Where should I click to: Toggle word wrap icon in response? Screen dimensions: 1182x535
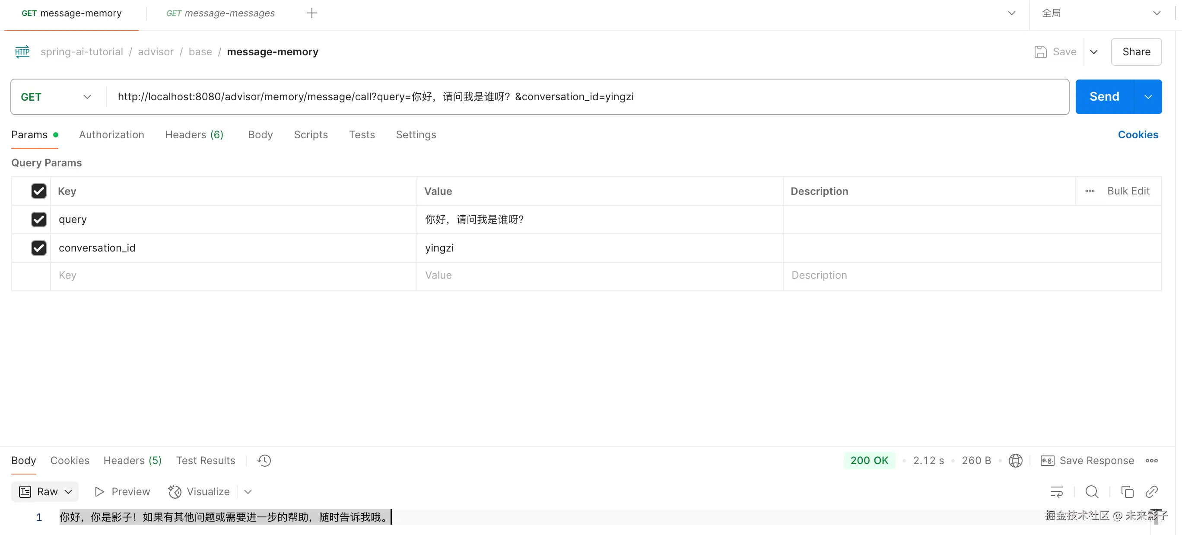(x=1056, y=491)
